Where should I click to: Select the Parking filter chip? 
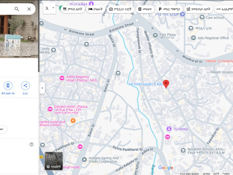click(169, 9)
